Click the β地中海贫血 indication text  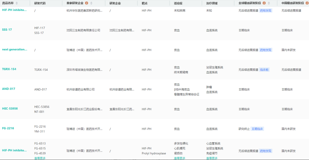coord(182,89)
